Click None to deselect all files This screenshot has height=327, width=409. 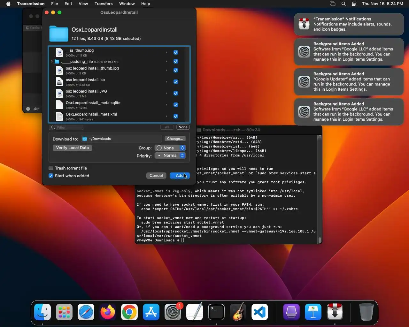point(183,127)
